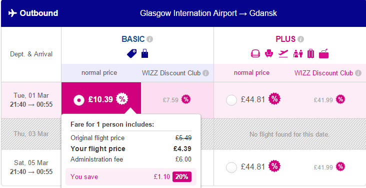Select the £10.39 BASIC fare radio button
This screenshot has width=366, height=188.
pyautogui.click(x=79, y=100)
